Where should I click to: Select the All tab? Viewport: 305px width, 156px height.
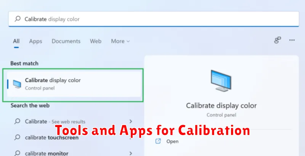pyautogui.click(x=16, y=41)
